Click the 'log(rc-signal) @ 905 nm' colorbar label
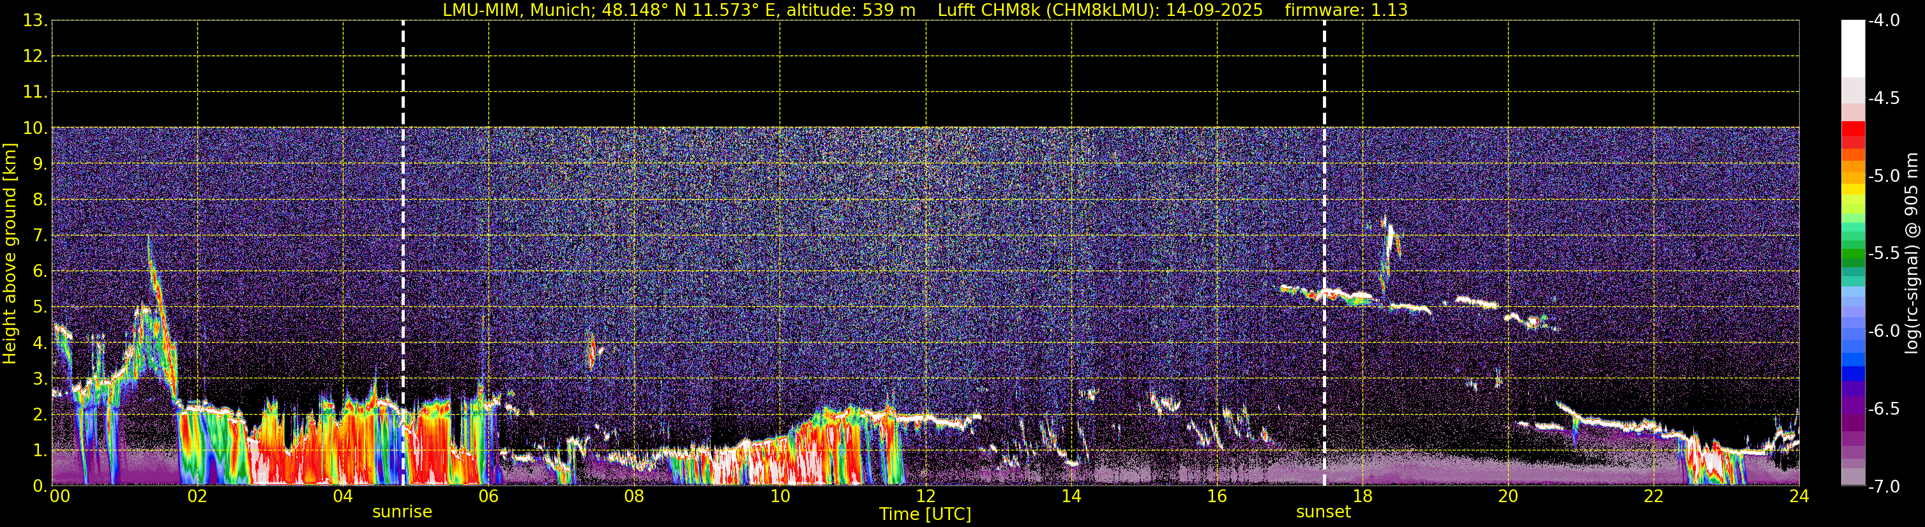The width and height of the screenshot is (1925, 527). (x=1912, y=253)
